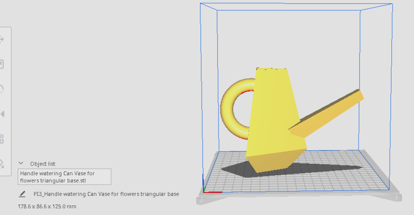
Task: Collapse the Object list chevron
Action: (x=21, y=163)
